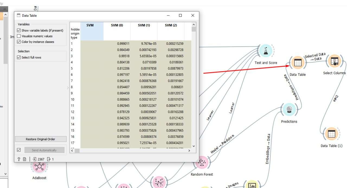
Task: Click the Selected Data → Data link label
Action: click(315, 57)
